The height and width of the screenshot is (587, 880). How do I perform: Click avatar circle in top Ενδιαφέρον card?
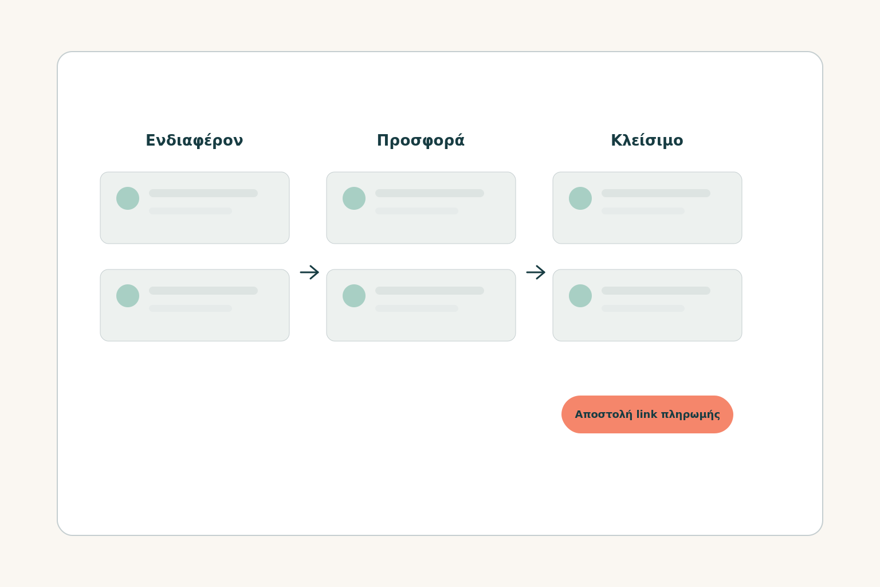click(128, 198)
